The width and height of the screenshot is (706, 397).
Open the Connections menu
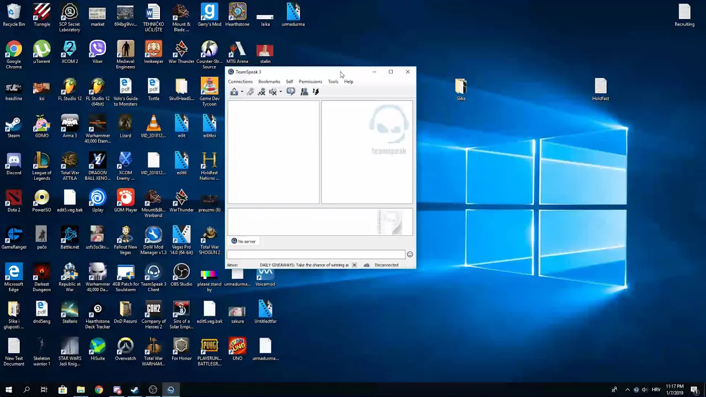coord(240,82)
